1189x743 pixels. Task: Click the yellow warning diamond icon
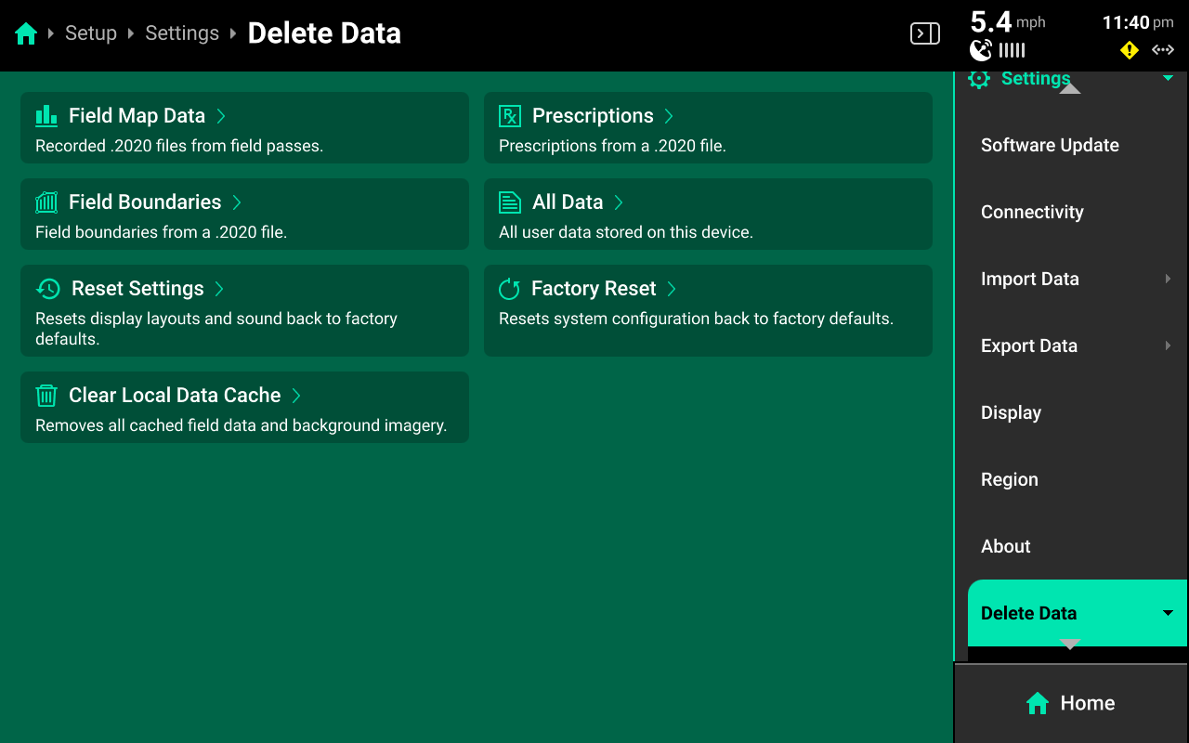[1130, 50]
